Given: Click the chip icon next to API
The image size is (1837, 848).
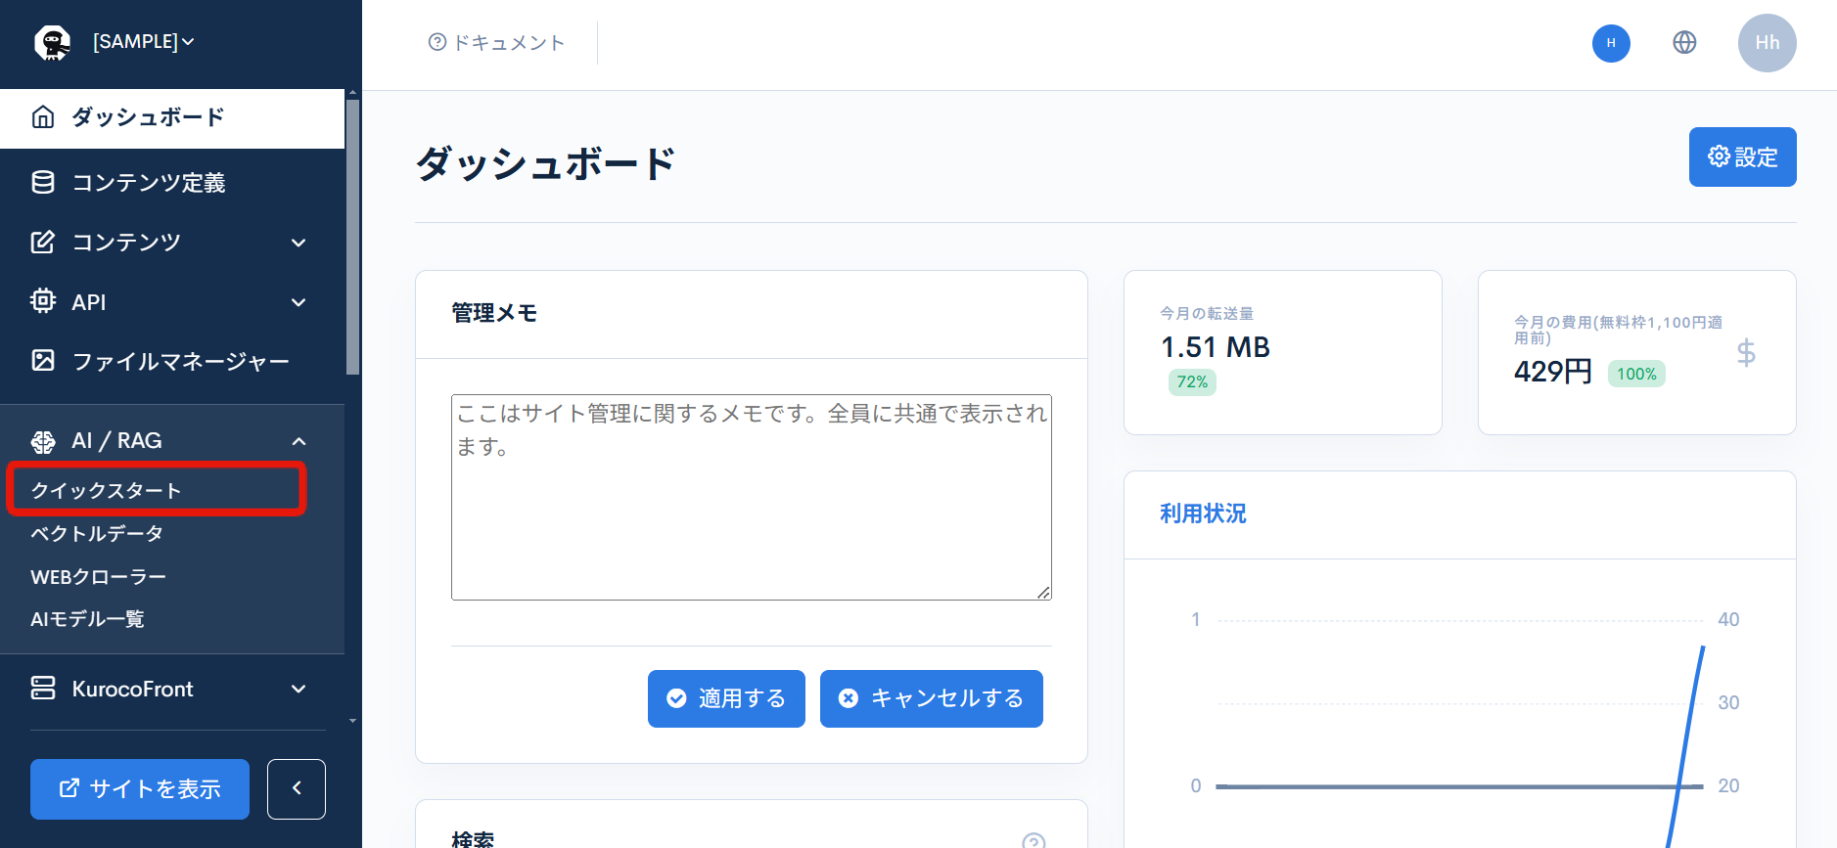Looking at the screenshot, I should [43, 301].
